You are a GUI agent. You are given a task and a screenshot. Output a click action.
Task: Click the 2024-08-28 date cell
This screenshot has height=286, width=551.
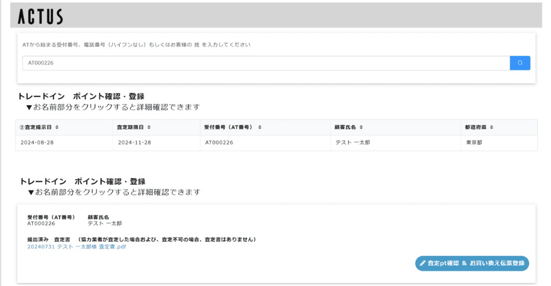tap(36, 143)
